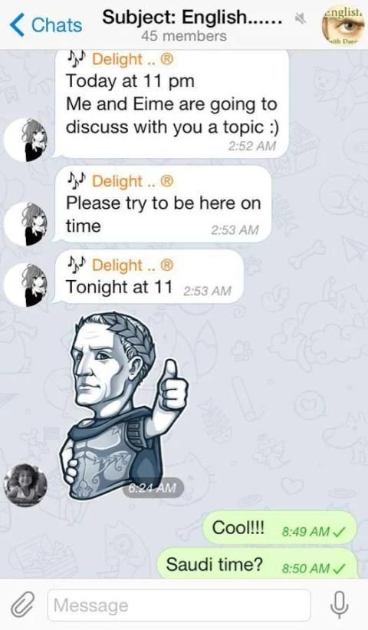
Task: Tap the 'Saudi time?' message bubble
Action: pos(257,564)
